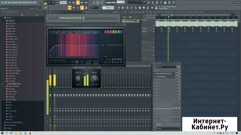The width and height of the screenshot is (241, 135).
Task: Click the question mark help icon
Action: coord(161,3)
